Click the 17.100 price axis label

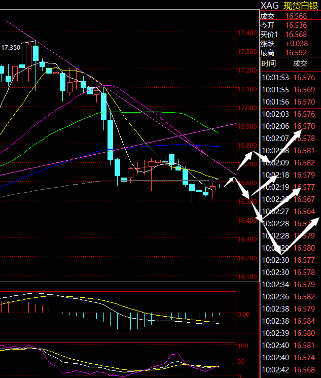247,89
